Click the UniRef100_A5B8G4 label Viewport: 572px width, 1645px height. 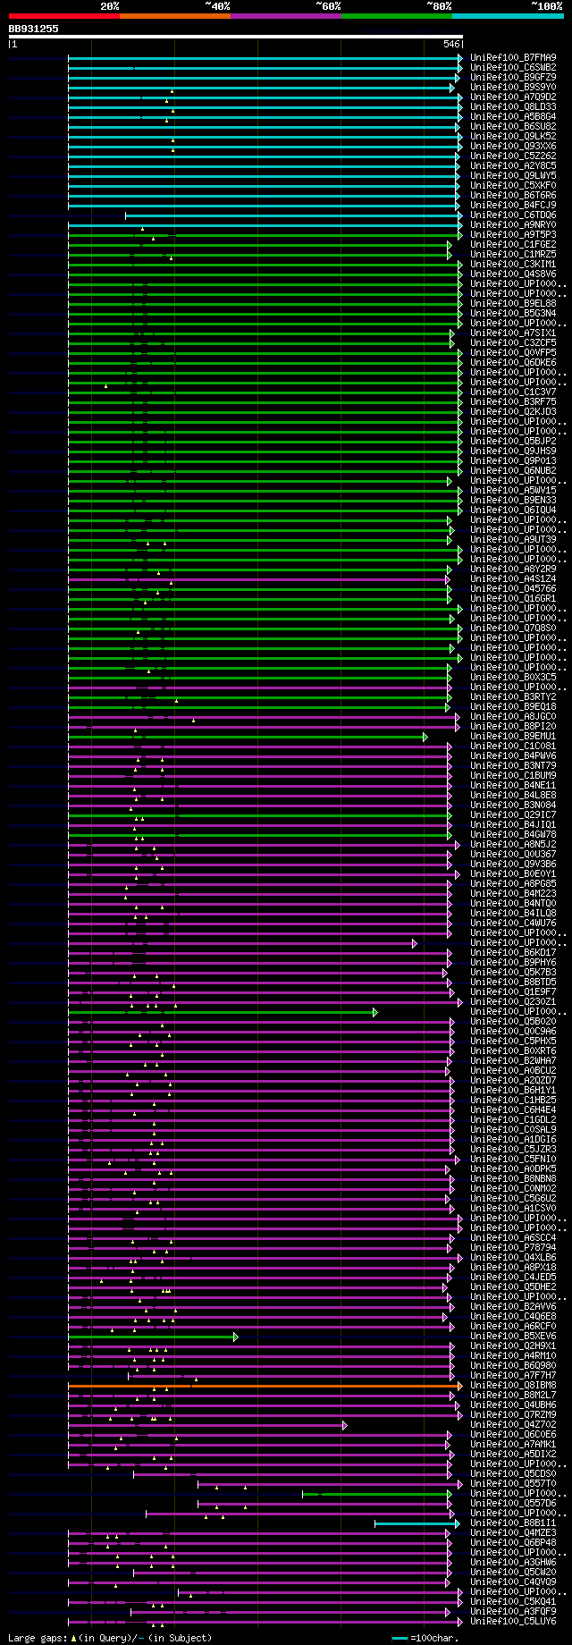513,117
